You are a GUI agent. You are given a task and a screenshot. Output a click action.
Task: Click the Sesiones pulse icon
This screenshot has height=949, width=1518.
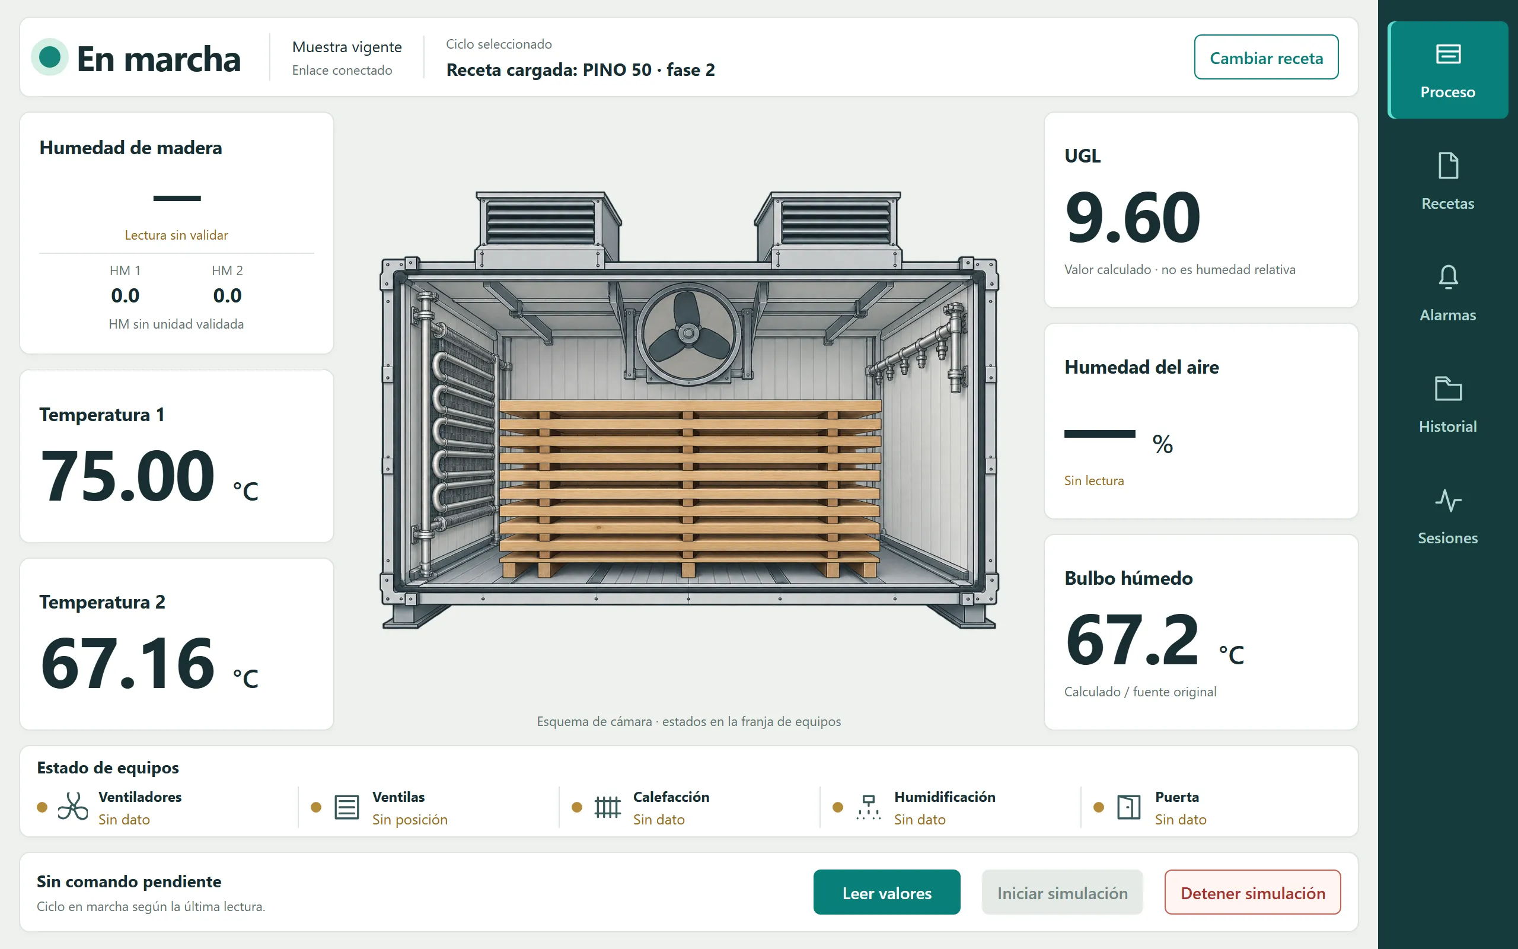pyautogui.click(x=1448, y=500)
